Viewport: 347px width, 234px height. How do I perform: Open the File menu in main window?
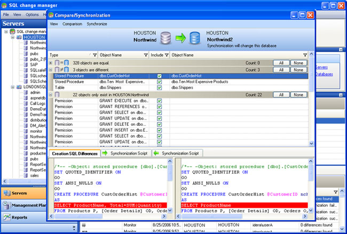point(6,14)
